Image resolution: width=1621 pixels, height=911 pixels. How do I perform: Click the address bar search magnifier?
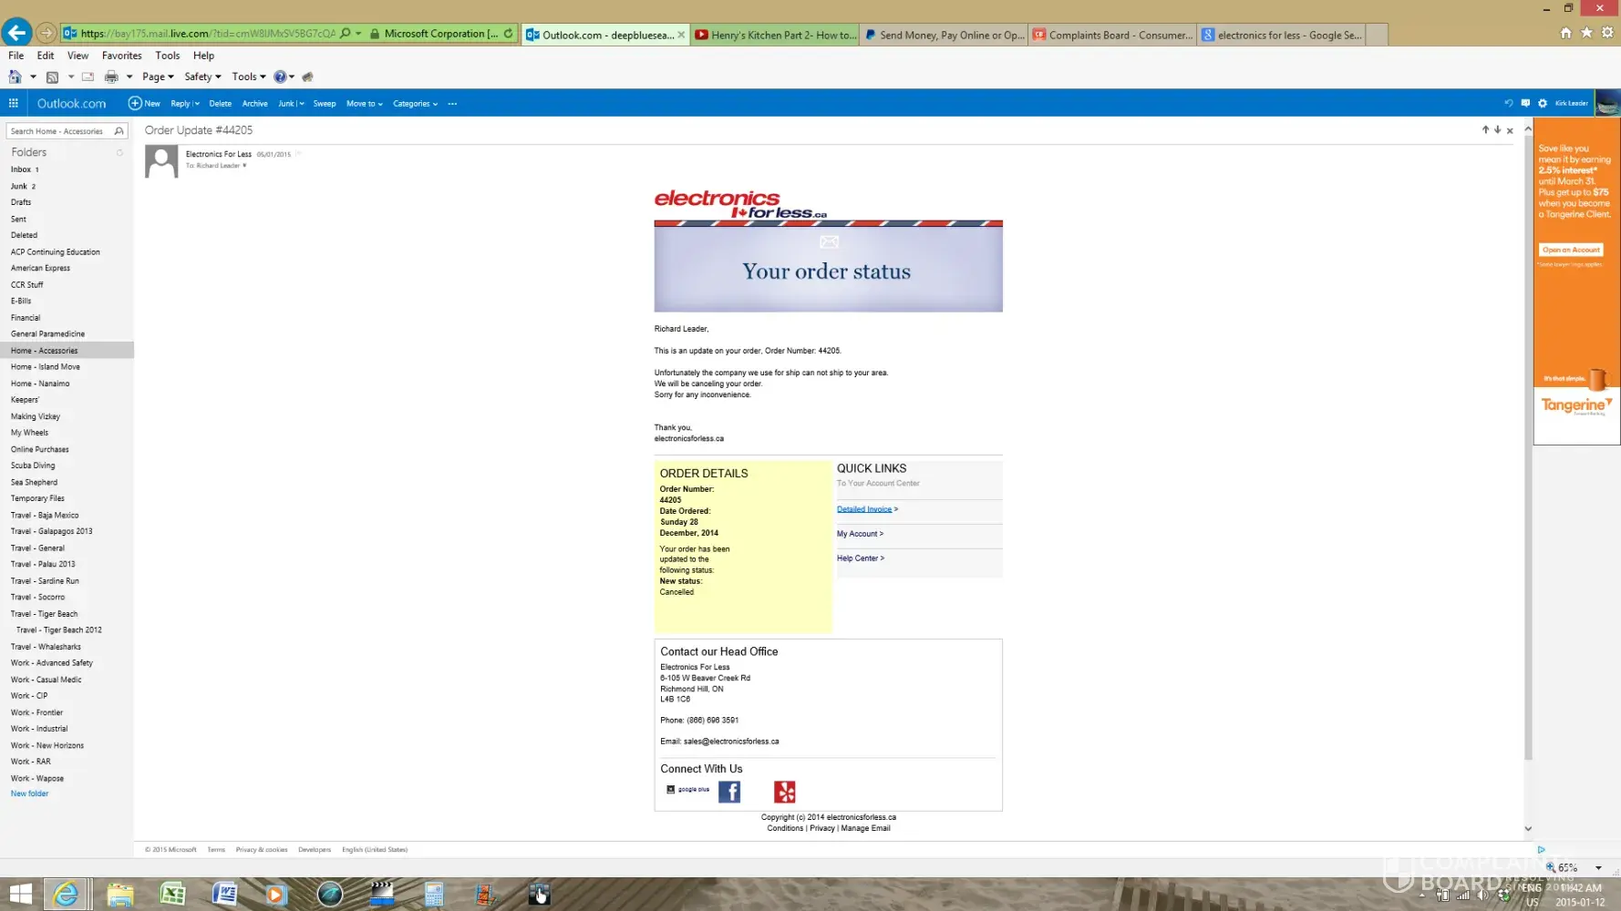(x=345, y=34)
